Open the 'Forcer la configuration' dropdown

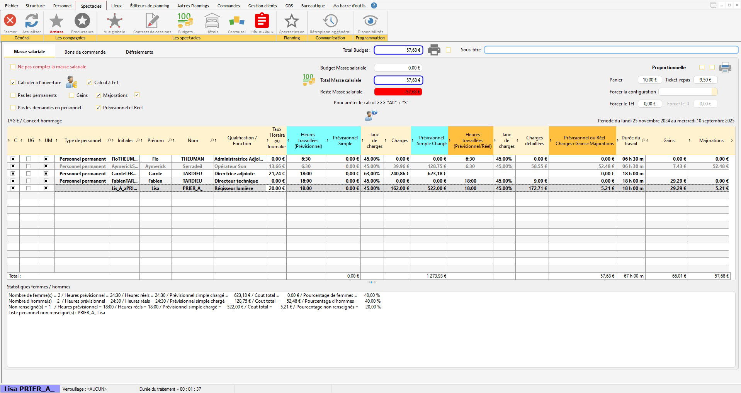click(714, 92)
